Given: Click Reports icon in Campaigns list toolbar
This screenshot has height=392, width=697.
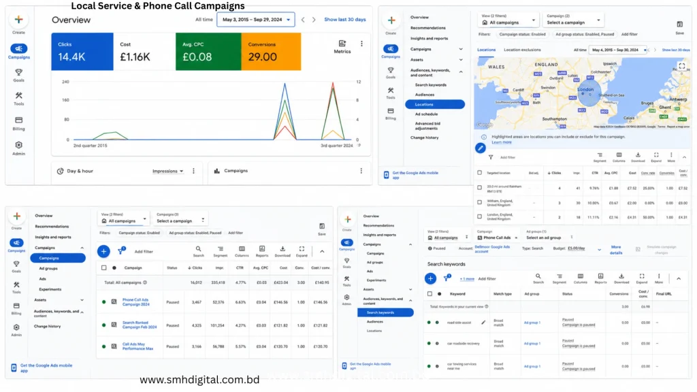Looking at the screenshot, I should click(262, 249).
